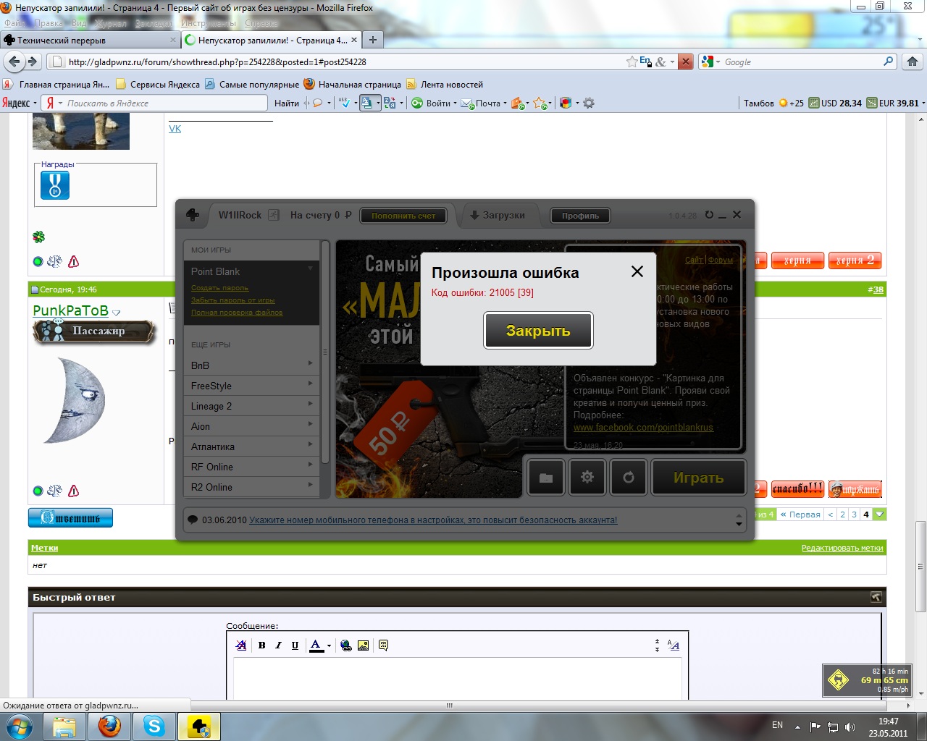
Task: Open Сервисы Яндекса bookmark folder
Action: 158,85
